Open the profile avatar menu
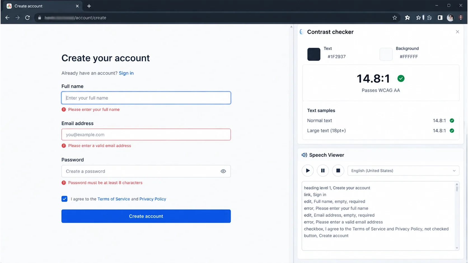 [x=450, y=18]
